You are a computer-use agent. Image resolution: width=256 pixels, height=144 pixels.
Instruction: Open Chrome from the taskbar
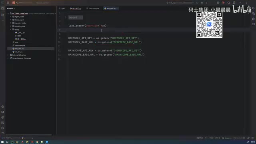[x=37, y=142]
